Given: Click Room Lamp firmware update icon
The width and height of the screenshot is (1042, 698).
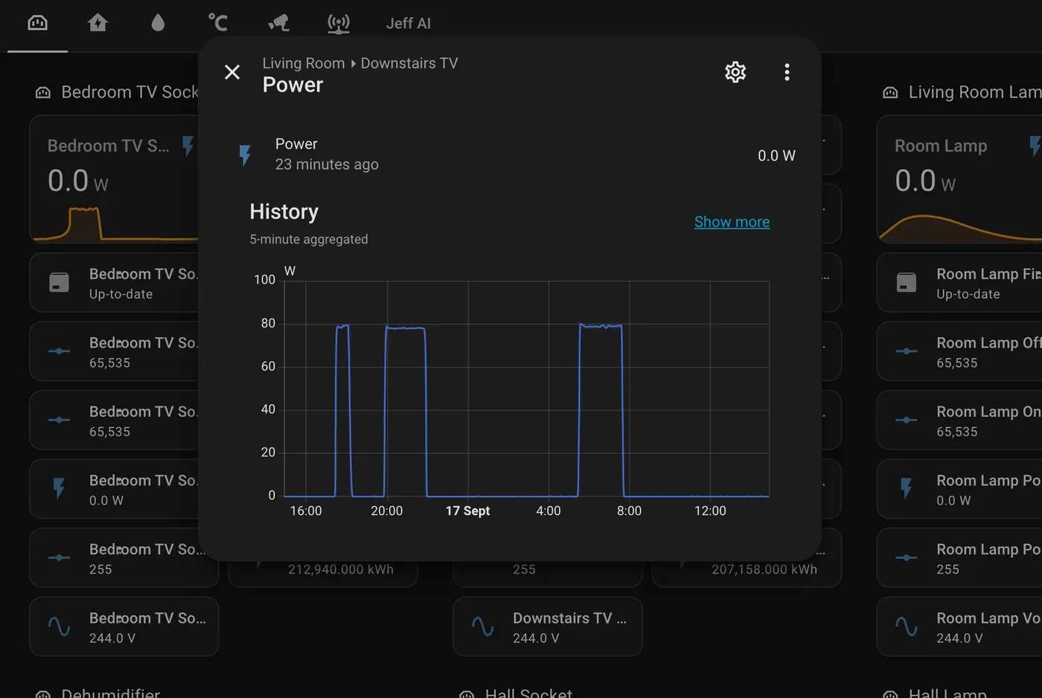Looking at the screenshot, I should click(907, 282).
